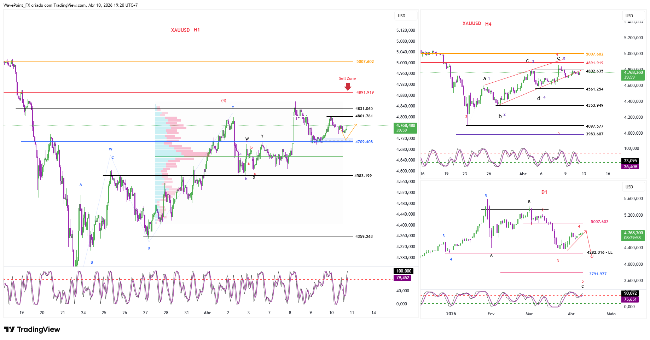650x340 pixels.
Task: Select the XAUUSD H1 chart title
Action: pos(185,30)
